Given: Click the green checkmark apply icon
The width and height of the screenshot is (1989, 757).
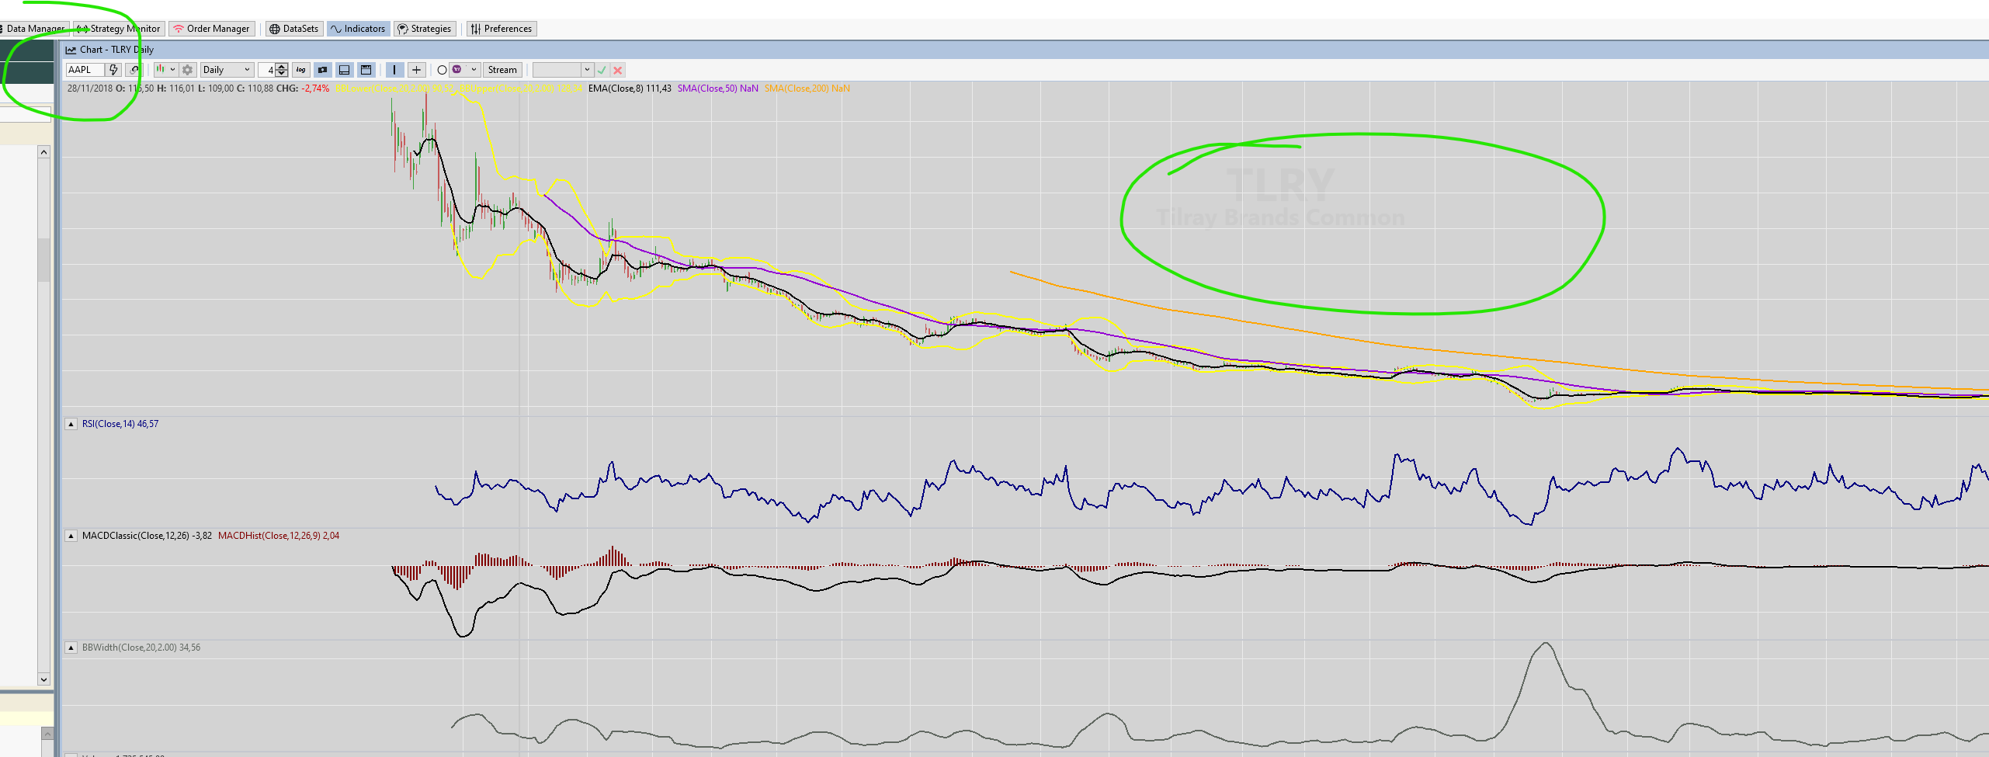Looking at the screenshot, I should [x=602, y=70].
